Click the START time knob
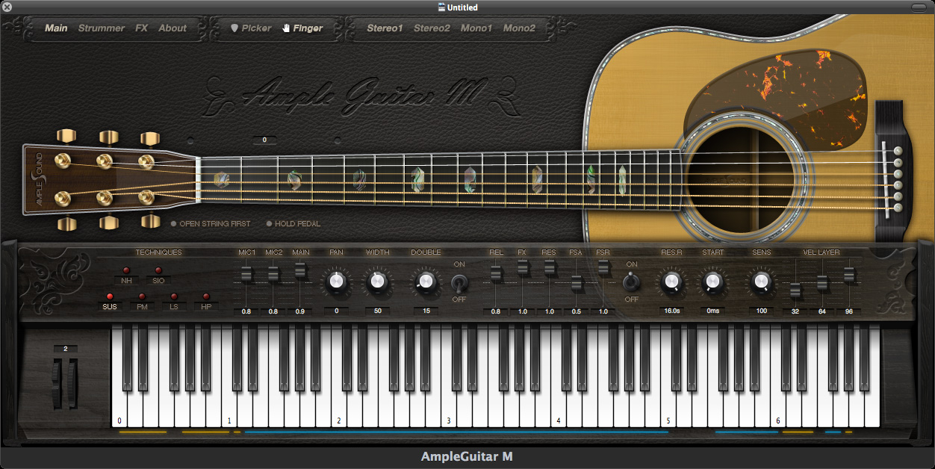The image size is (935, 469). click(712, 282)
